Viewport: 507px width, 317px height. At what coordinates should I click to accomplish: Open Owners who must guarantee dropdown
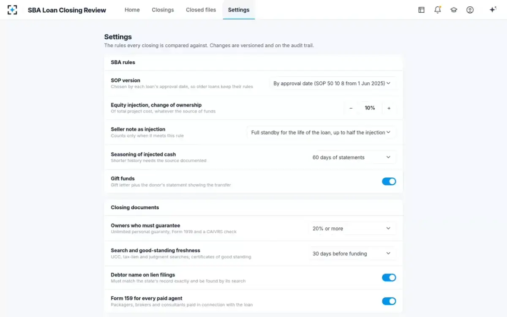click(352, 228)
